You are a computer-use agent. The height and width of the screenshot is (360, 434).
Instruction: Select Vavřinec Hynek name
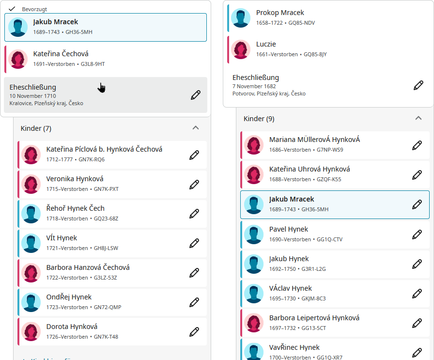pos(294,347)
